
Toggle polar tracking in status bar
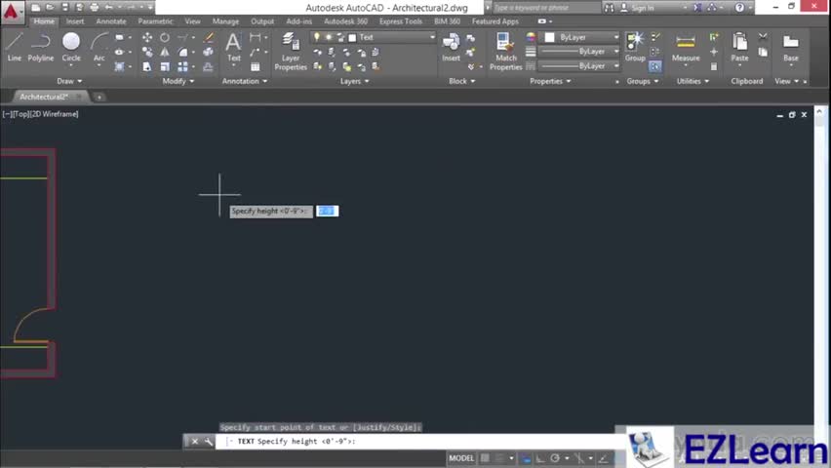(555, 458)
